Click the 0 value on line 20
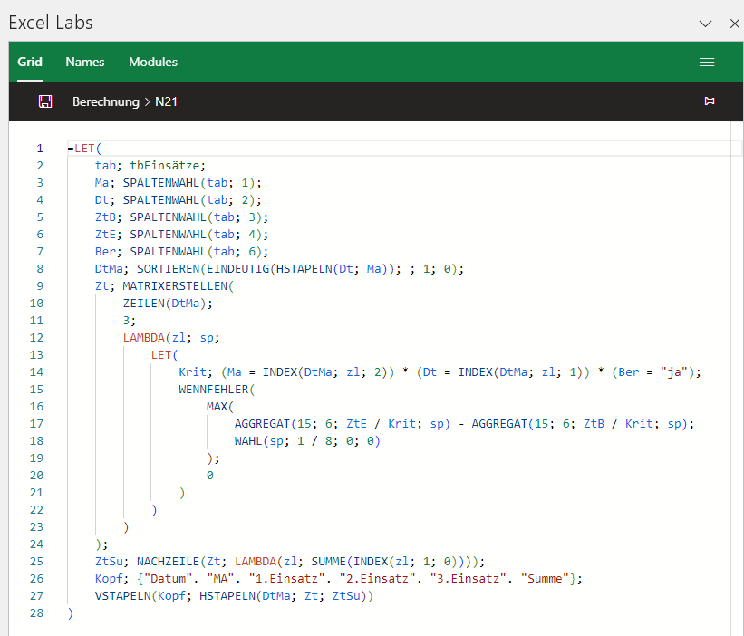 click(209, 476)
